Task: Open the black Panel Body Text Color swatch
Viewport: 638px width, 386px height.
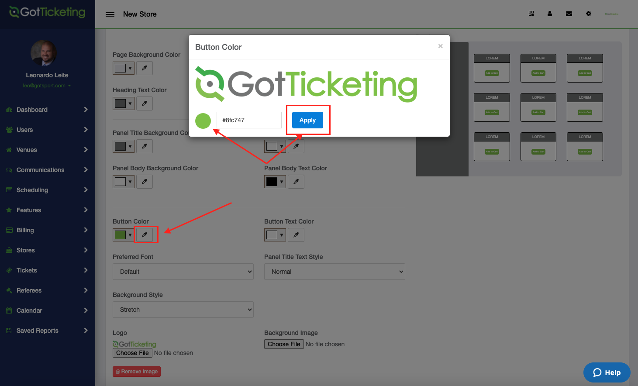Action: coord(275,182)
